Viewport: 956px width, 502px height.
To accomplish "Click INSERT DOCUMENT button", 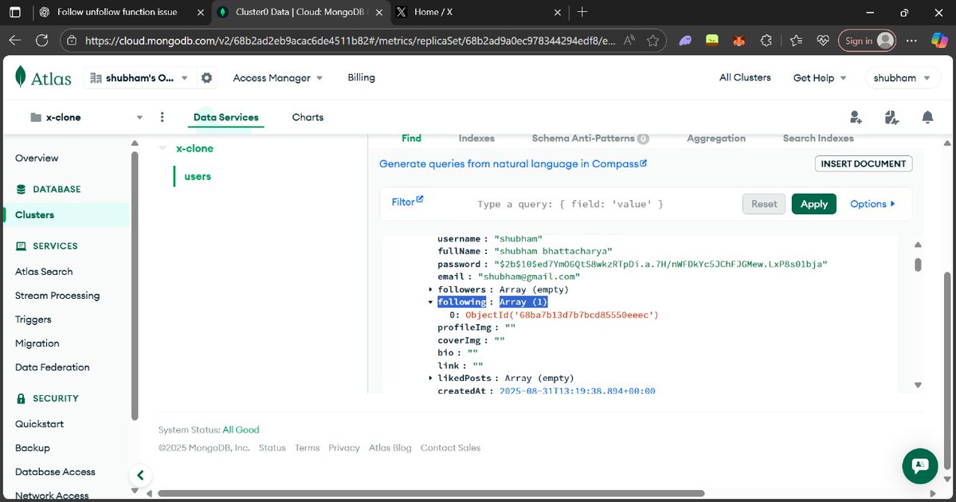I will pos(864,163).
